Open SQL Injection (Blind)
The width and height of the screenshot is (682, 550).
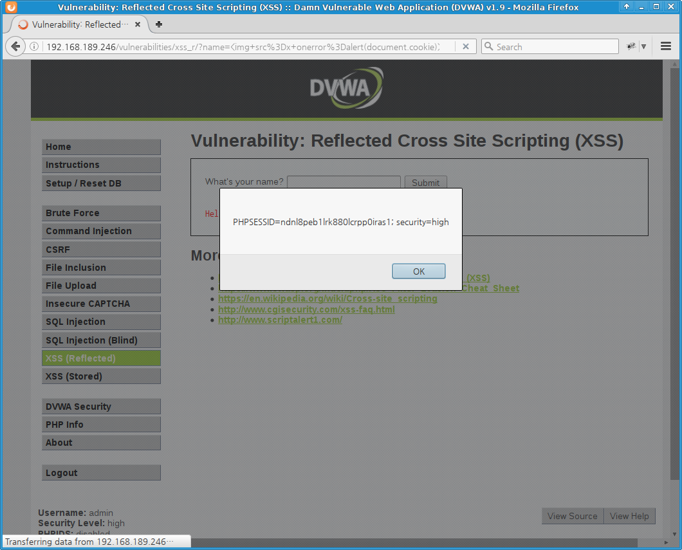(x=102, y=340)
